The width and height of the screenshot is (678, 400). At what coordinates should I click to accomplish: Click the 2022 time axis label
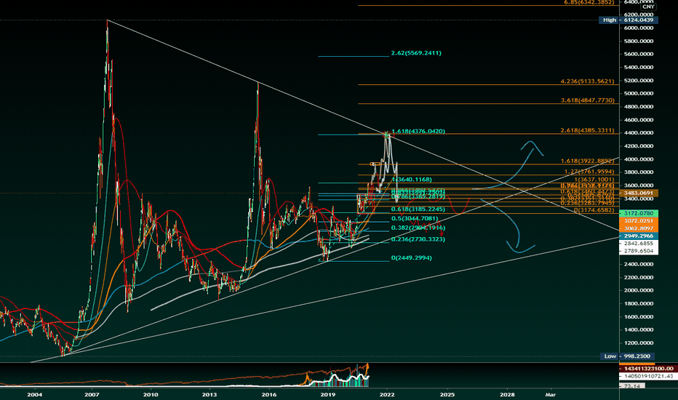(387, 394)
